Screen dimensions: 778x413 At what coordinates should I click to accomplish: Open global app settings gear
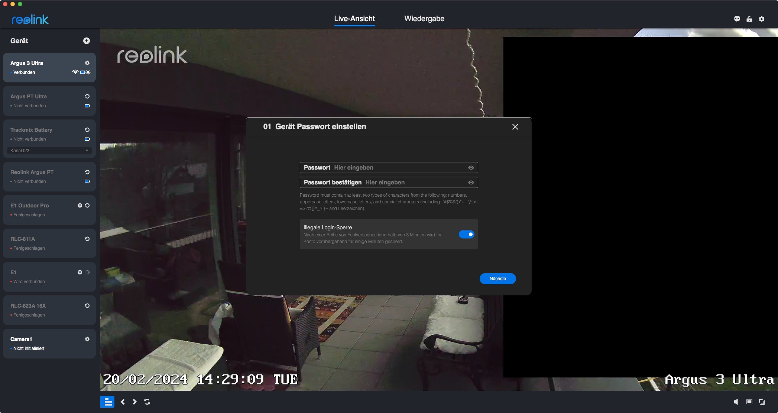(x=762, y=19)
